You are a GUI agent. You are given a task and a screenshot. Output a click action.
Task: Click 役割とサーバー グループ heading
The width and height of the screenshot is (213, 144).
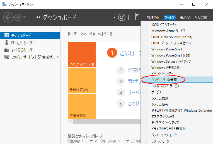point(85,136)
